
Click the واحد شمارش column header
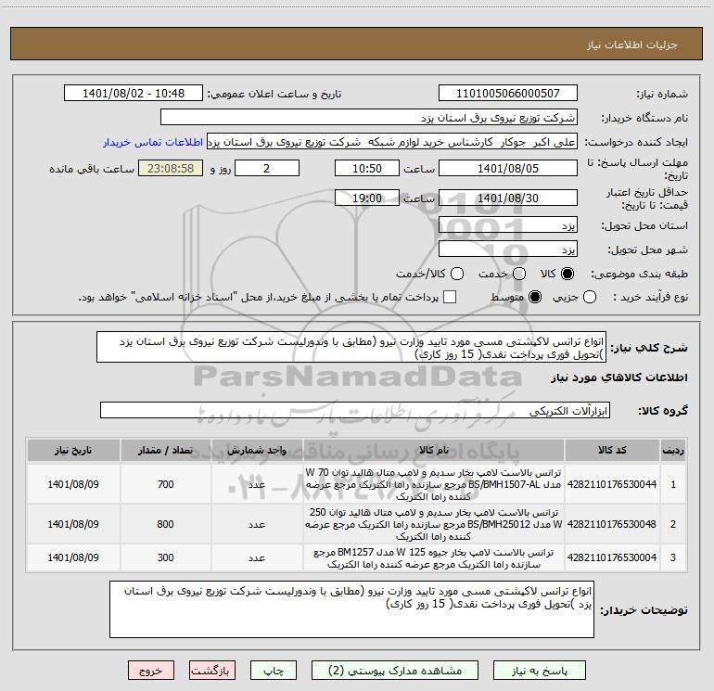[x=256, y=451]
